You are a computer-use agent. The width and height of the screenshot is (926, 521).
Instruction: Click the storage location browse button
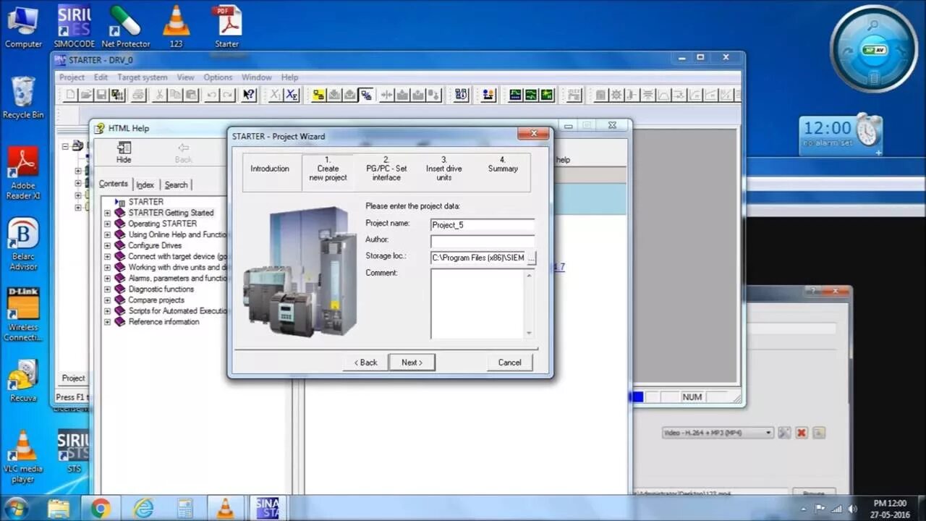click(x=532, y=258)
